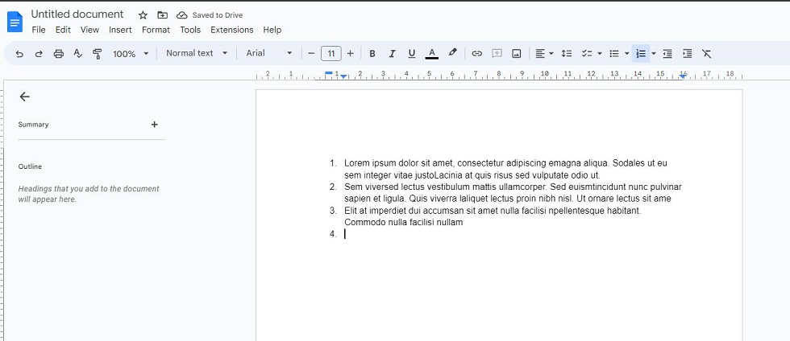Click the Add comment icon
Image resolution: width=790 pixels, height=341 pixels.
pos(497,53)
